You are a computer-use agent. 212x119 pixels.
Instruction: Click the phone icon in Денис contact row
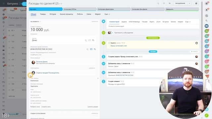coord(86,40)
